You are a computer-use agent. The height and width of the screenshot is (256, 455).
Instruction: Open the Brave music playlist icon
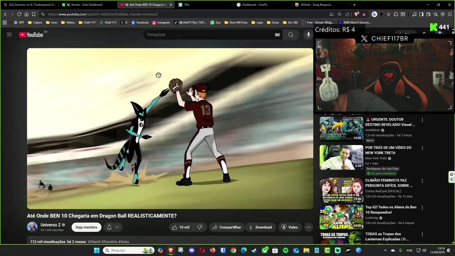pos(414,14)
